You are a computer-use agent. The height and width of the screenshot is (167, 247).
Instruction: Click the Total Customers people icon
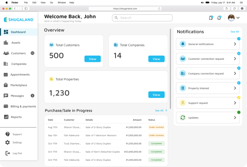[x=51, y=45]
